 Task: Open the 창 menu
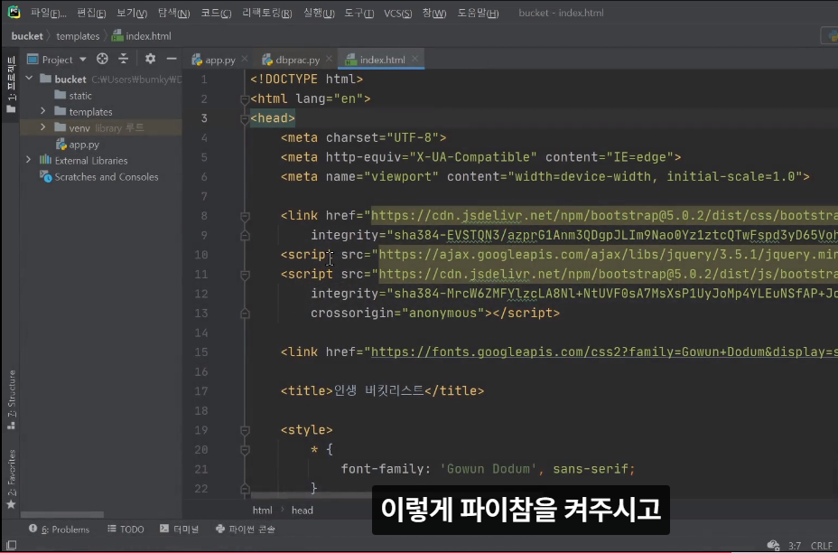click(x=434, y=13)
